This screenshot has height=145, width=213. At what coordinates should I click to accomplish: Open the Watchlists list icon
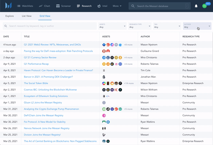18,6
